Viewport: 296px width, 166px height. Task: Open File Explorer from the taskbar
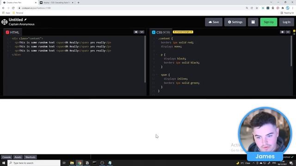coord(72,163)
